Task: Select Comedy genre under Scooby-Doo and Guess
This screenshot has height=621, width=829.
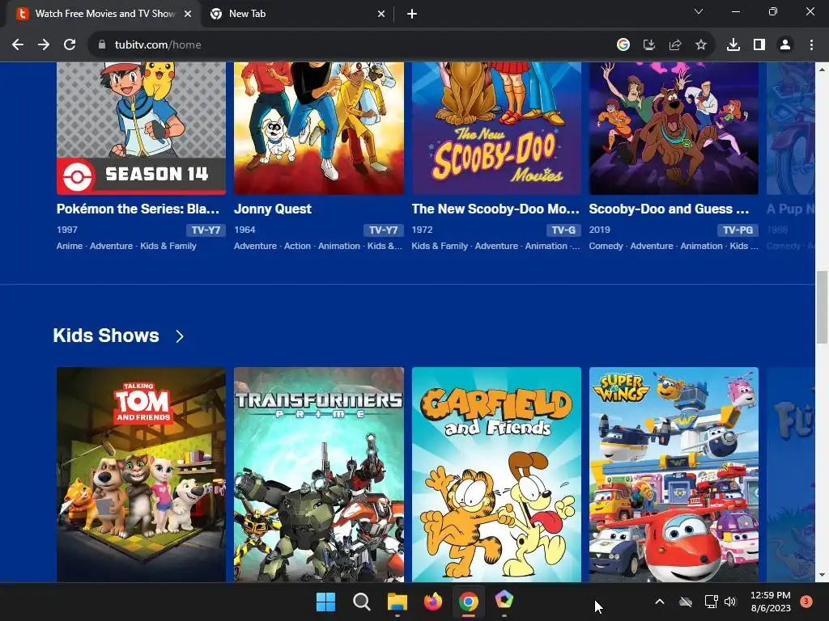Action: point(606,246)
